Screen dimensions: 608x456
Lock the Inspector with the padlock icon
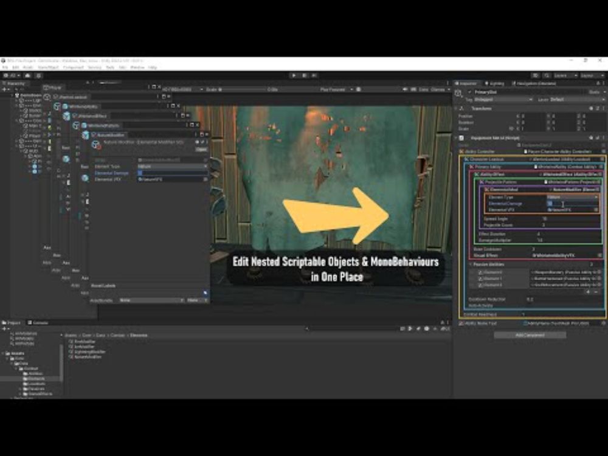tap(598, 83)
